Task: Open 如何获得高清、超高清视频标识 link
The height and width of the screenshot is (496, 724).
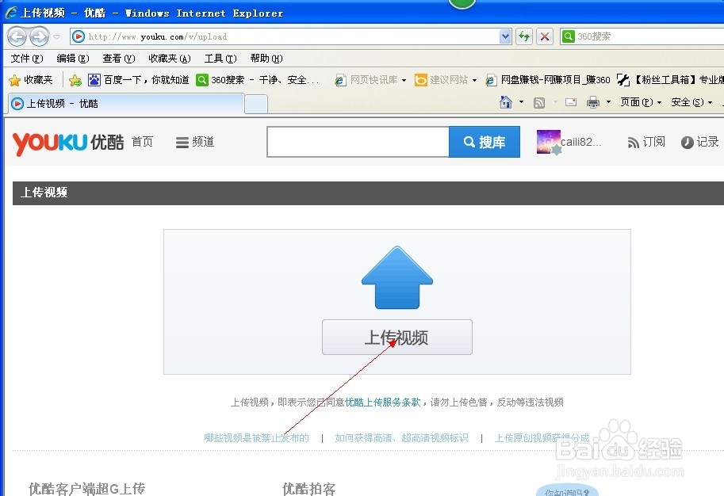Action: pos(401,438)
